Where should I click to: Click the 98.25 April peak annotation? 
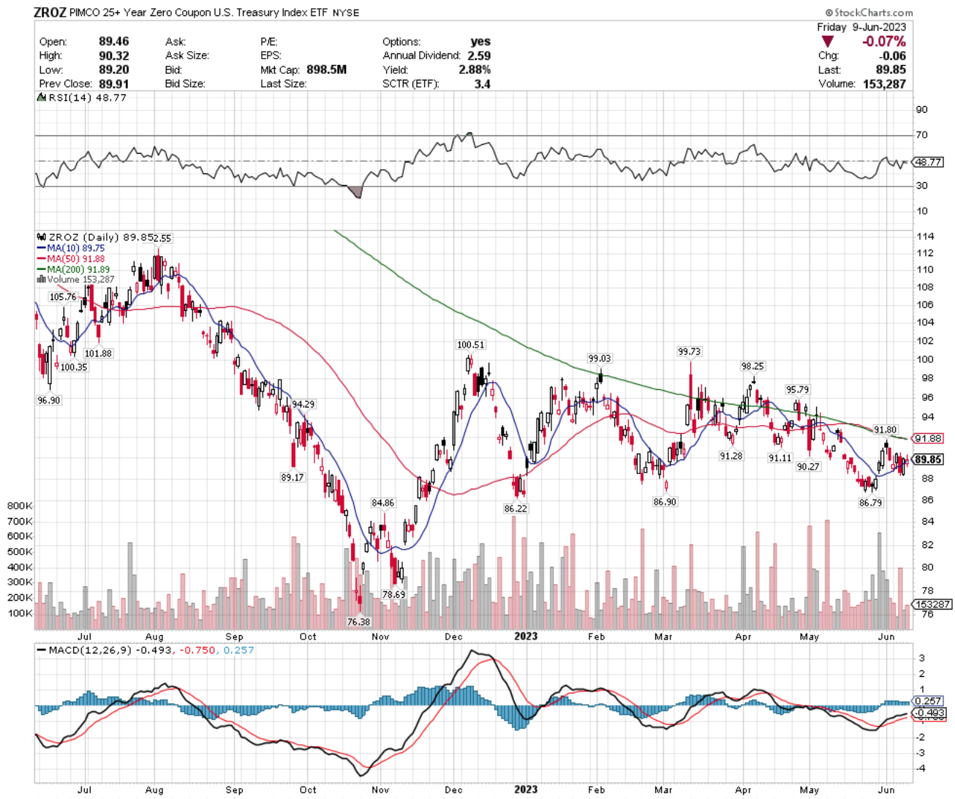752,367
